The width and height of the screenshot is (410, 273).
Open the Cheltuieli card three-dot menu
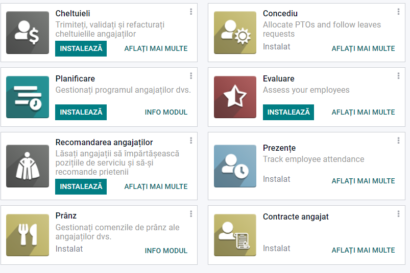point(191,12)
